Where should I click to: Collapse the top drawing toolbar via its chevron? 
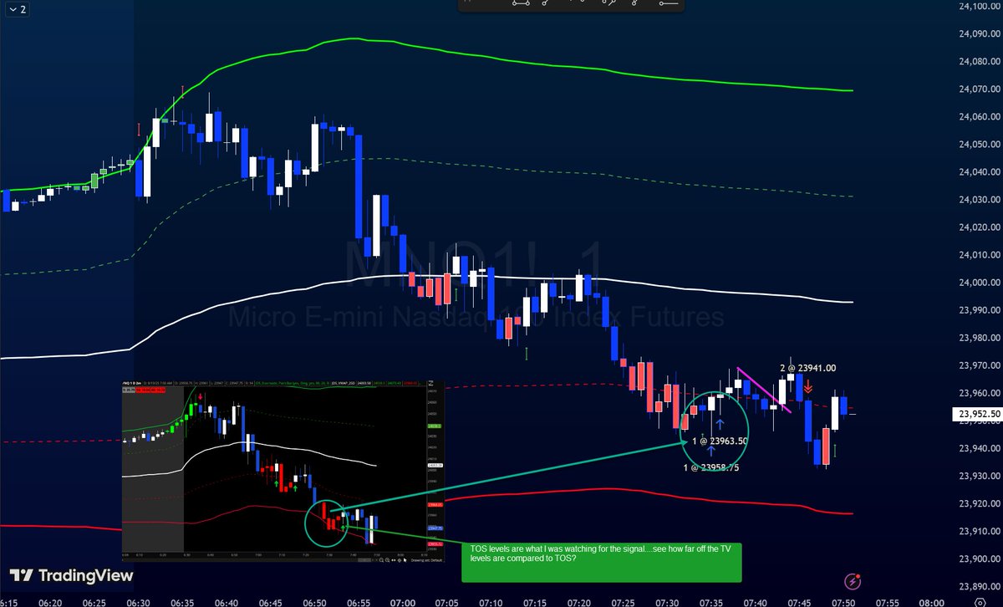tap(13, 11)
